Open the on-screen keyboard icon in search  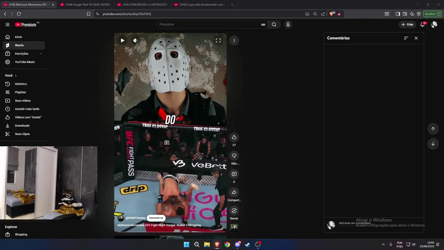tap(263, 25)
